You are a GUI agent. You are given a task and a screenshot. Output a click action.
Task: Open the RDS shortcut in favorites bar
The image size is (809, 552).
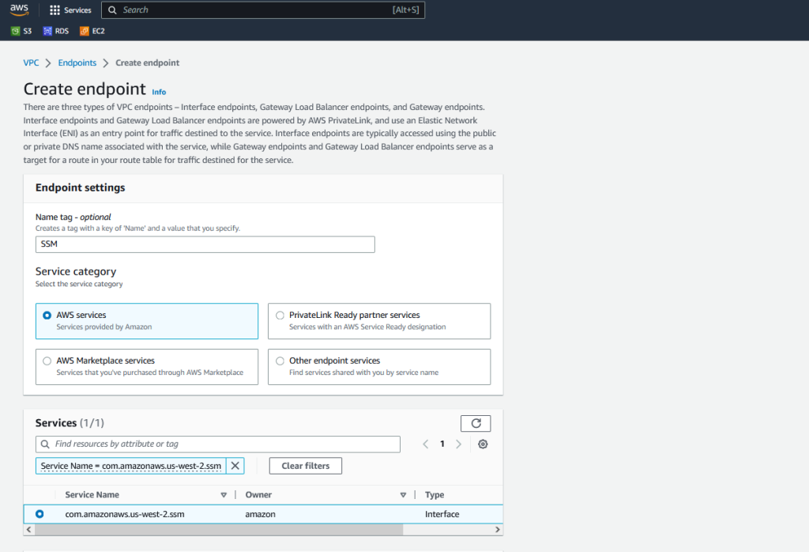click(x=56, y=31)
